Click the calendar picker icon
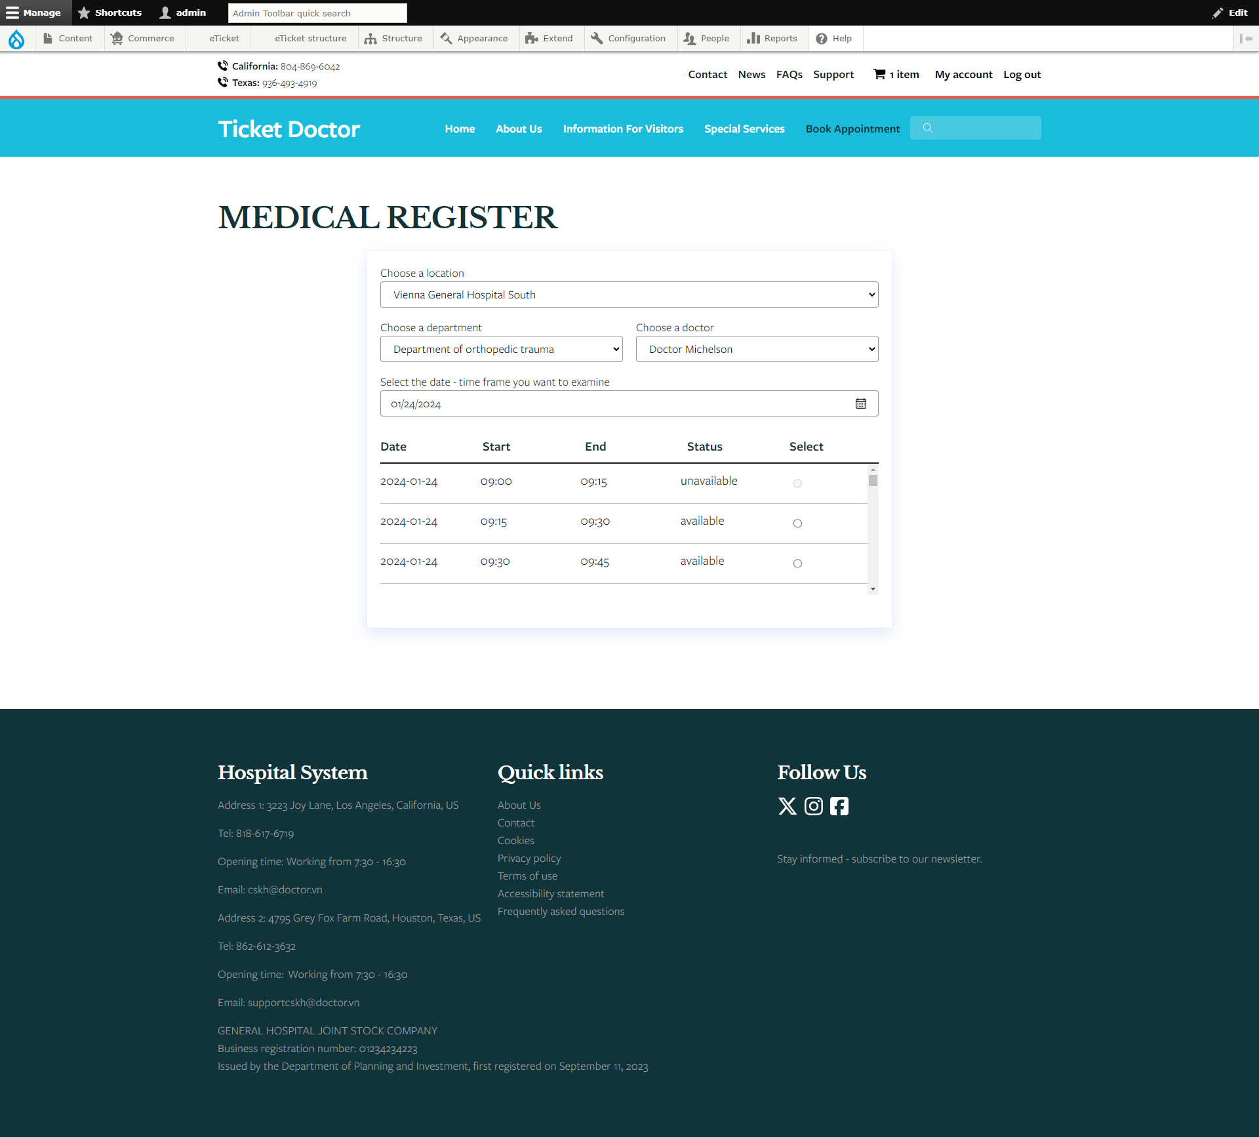The image size is (1259, 1138). [x=860, y=403]
